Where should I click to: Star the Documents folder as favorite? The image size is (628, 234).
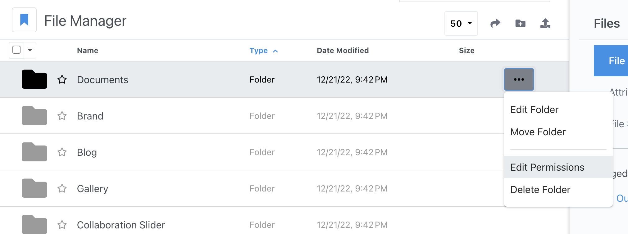tap(62, 79)
